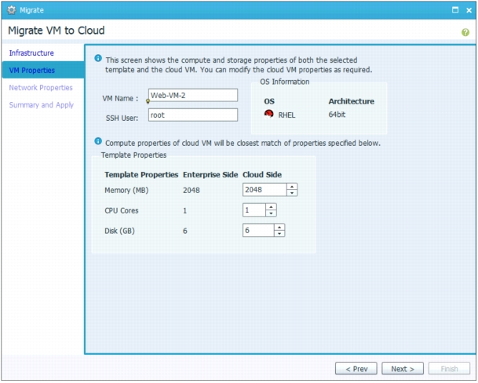Click the info icon beside compute properties note
Image resolution: width=478 pixels, height=383 pixels.
(98, 141)
